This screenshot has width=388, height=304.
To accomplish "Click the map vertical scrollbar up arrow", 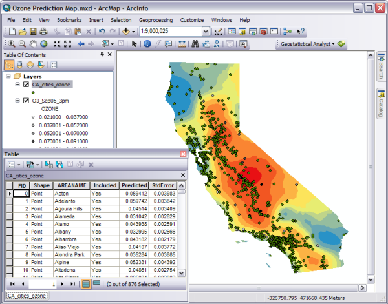I will 371,55.
